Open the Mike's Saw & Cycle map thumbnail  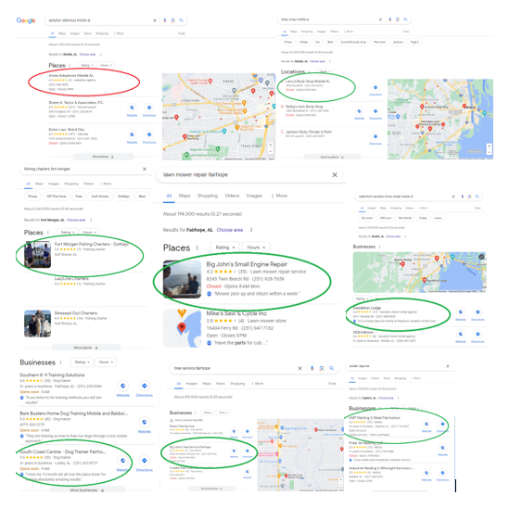pyautogui.click(x=182, y=328)
